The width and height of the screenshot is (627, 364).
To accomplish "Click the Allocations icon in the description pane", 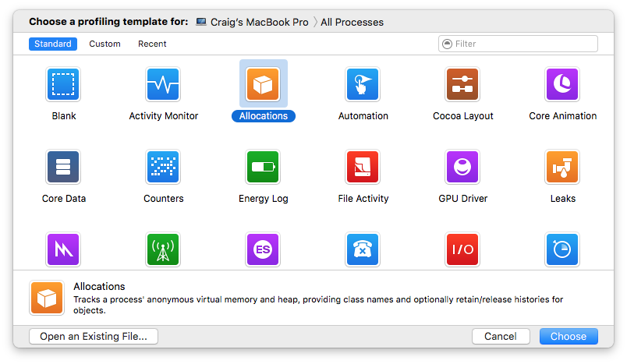I will pyautogui.click(x=47, y=298).
